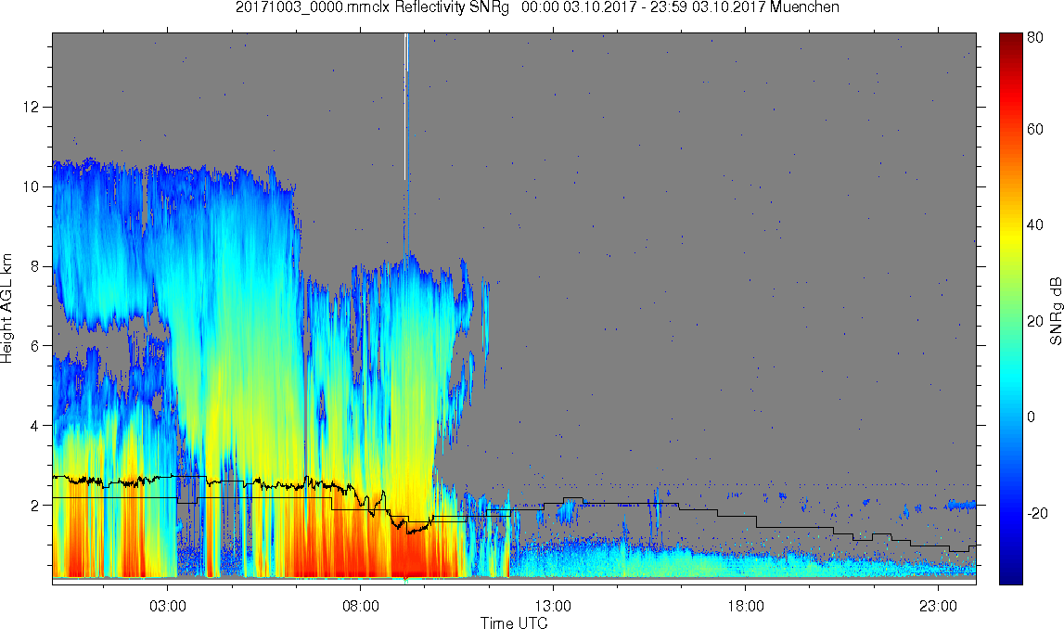This screenshot has height=629, width=1064.
Task: Click the 'SNRg dB' colorbar title
Action: tap(1055, 311)
